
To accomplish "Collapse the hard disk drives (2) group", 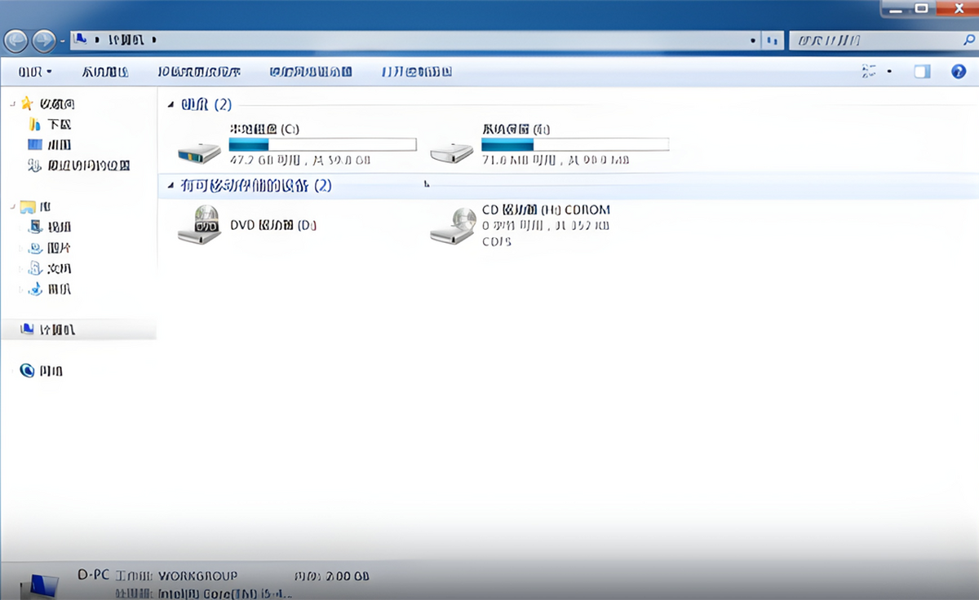I will pos(171,104).
